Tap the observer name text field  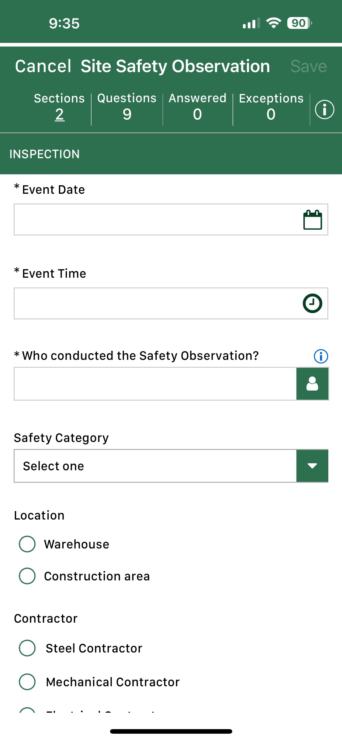(x=155, y=384)
